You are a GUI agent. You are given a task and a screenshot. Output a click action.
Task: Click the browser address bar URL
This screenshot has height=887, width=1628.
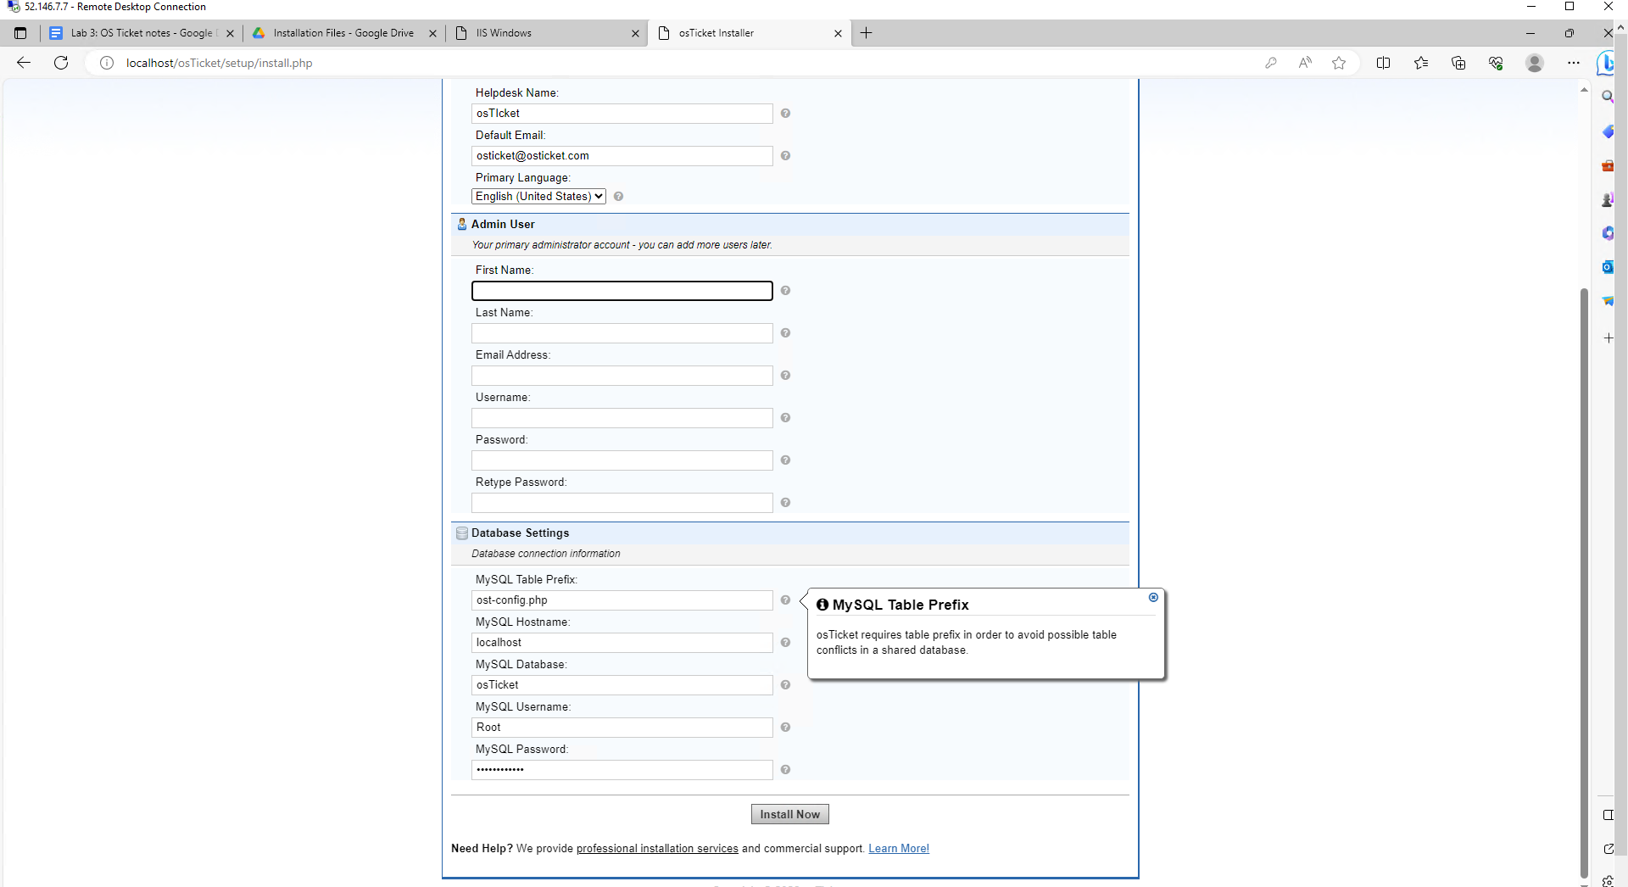tap(219, 63)
